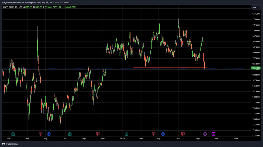Click the 1325.00 price axis label
The height and width of the screenshot is (147, 263).
(256, 114)
